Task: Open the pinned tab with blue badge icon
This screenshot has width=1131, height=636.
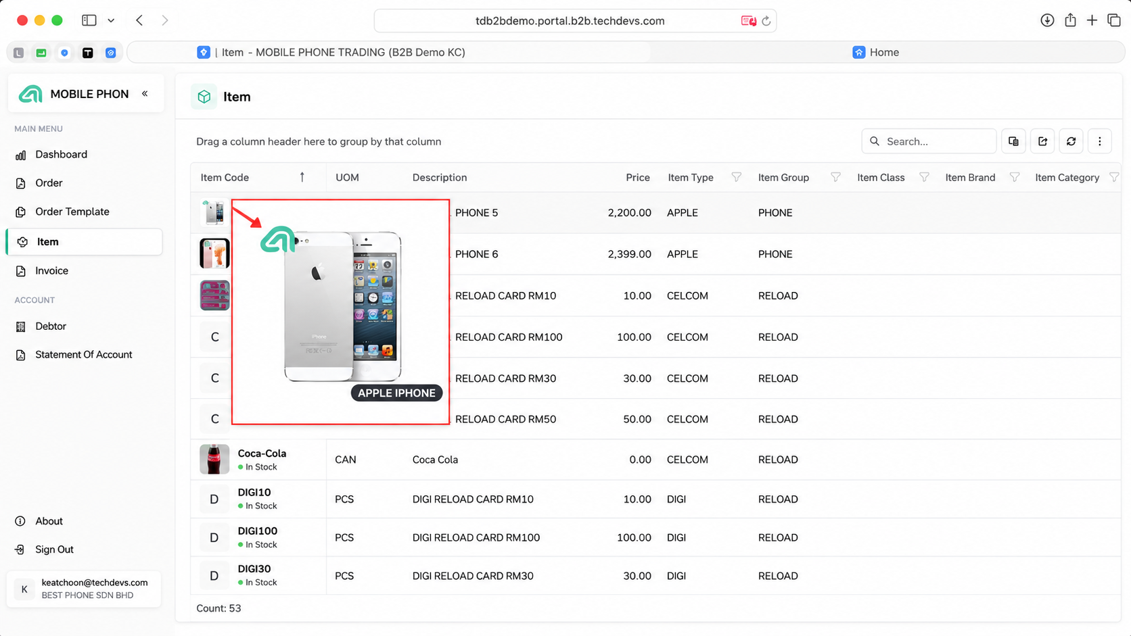Action: pyautogui.click(x=110, y=53)
